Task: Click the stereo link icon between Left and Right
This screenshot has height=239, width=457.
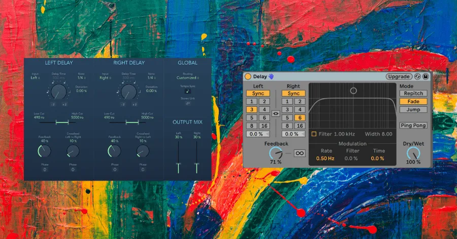Action: click(276, 113)
